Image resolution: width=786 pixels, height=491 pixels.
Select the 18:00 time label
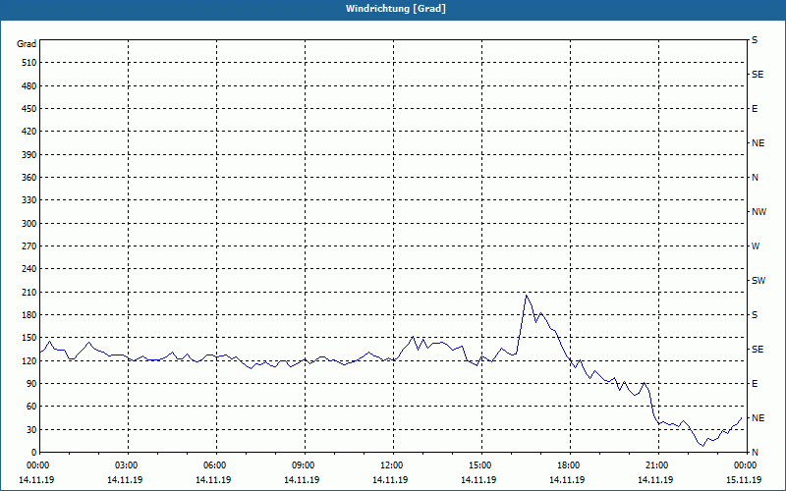tap(569, 465)
